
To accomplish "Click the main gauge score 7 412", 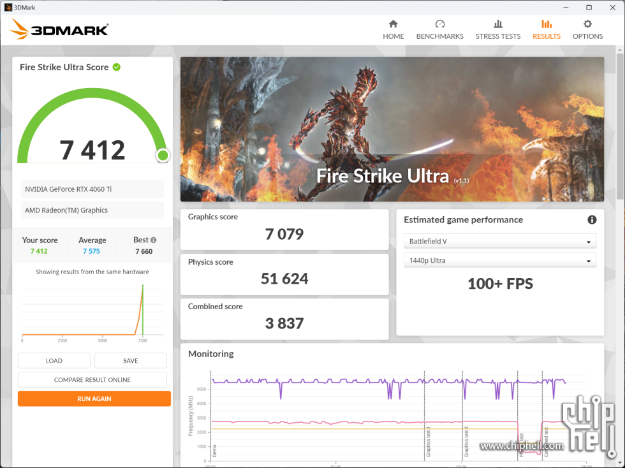I will 92,150.
